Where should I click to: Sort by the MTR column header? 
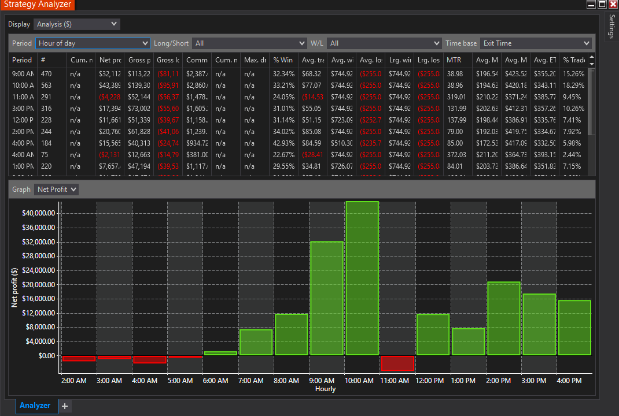458,60
